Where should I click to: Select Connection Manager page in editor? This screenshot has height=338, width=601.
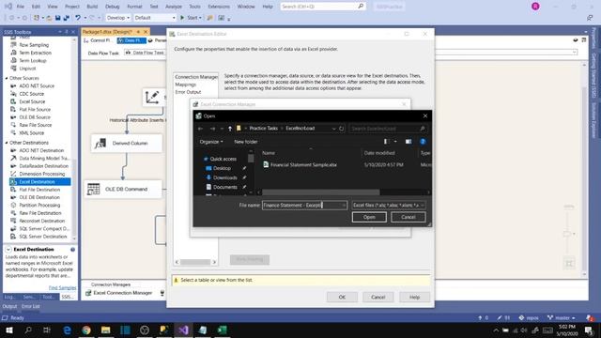pos(196,77)
